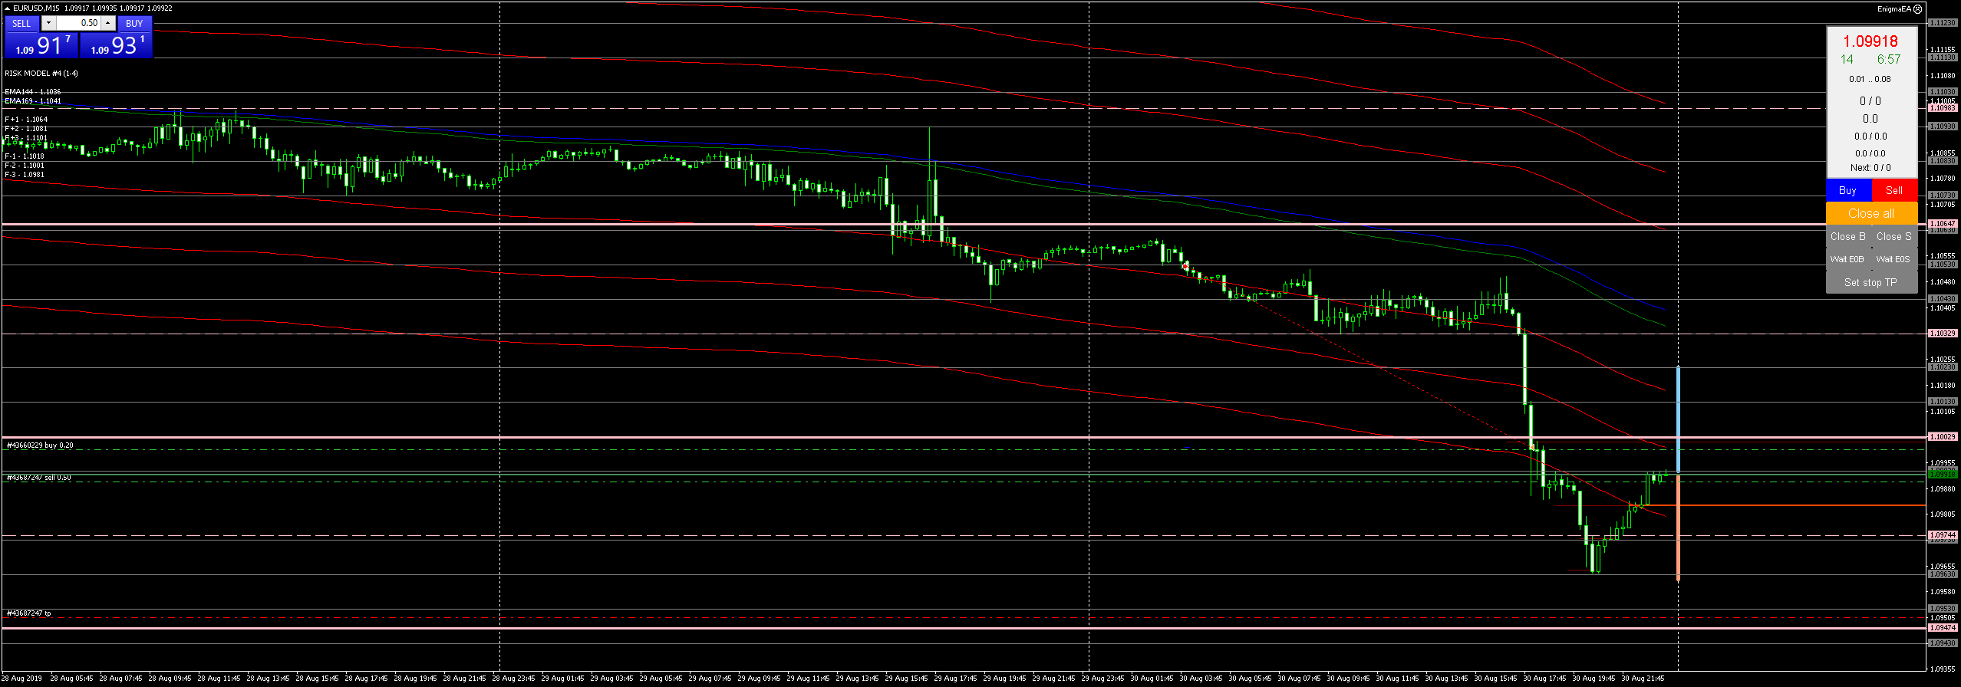Select the orange vertical bar object
Screen dimensions: 1961x687
tap(1679, 528)
